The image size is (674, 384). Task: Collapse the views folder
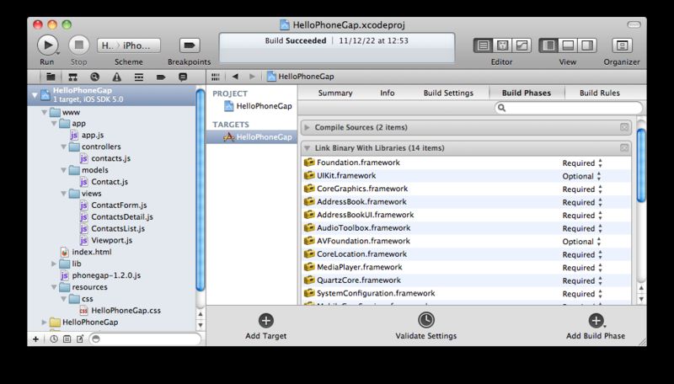[64, 194]
